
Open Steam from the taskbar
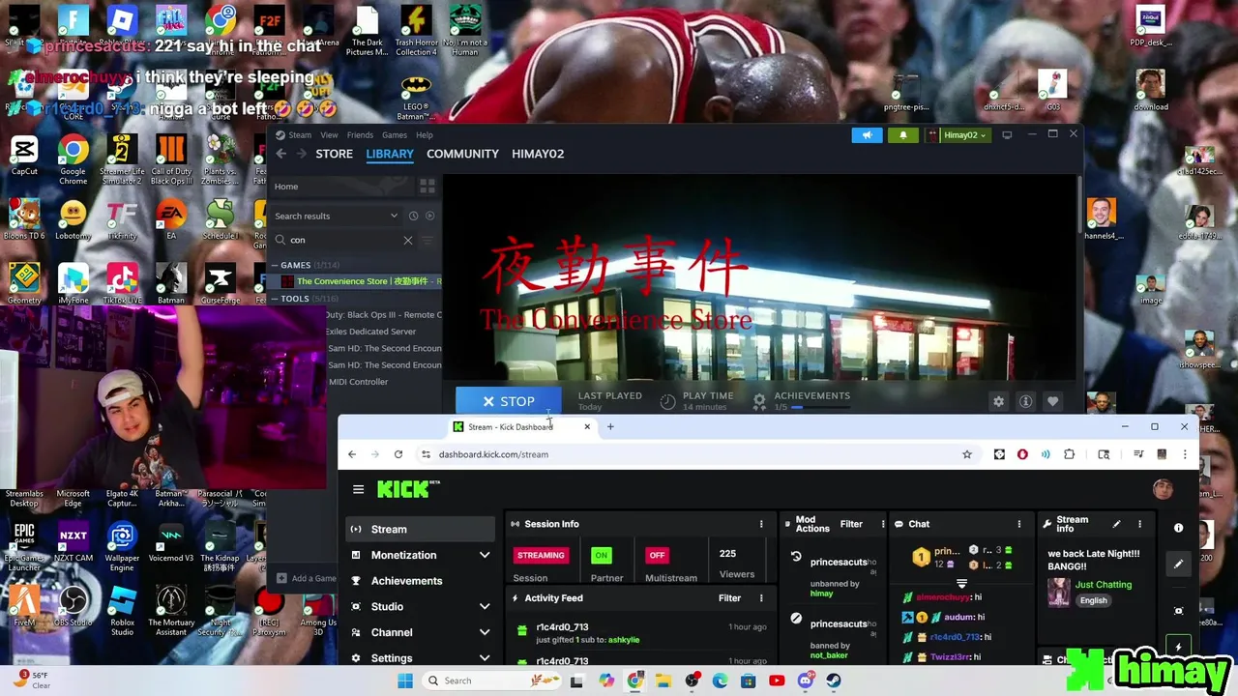pos(834,681)
